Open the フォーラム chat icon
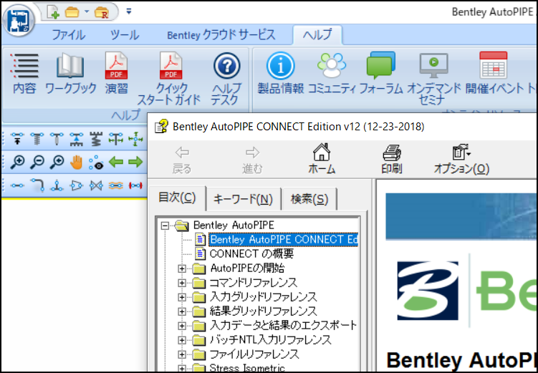This screenshot has width=538, height=373. 381,74
